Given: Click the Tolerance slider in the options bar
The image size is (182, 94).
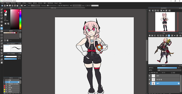Looking at the screenshot, I should [52, 6].
